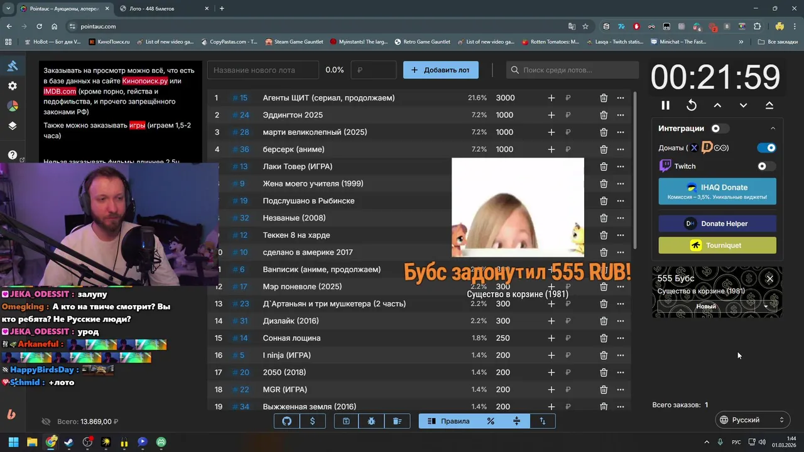The width and height of the screenshot is (804, 452).
Task: Bookmark this page with star icon
Action: (x=585, y=26)
